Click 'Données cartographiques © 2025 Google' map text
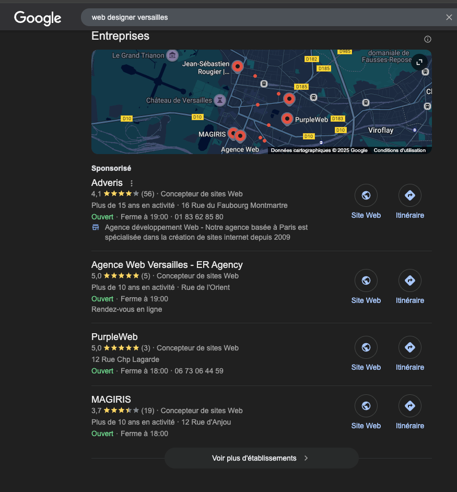This screenshot has height=492, width=457. [x=319, y=150]
